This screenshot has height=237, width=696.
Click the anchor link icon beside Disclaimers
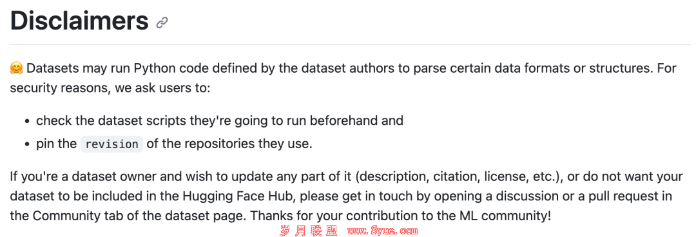click(x=162, y=23)
